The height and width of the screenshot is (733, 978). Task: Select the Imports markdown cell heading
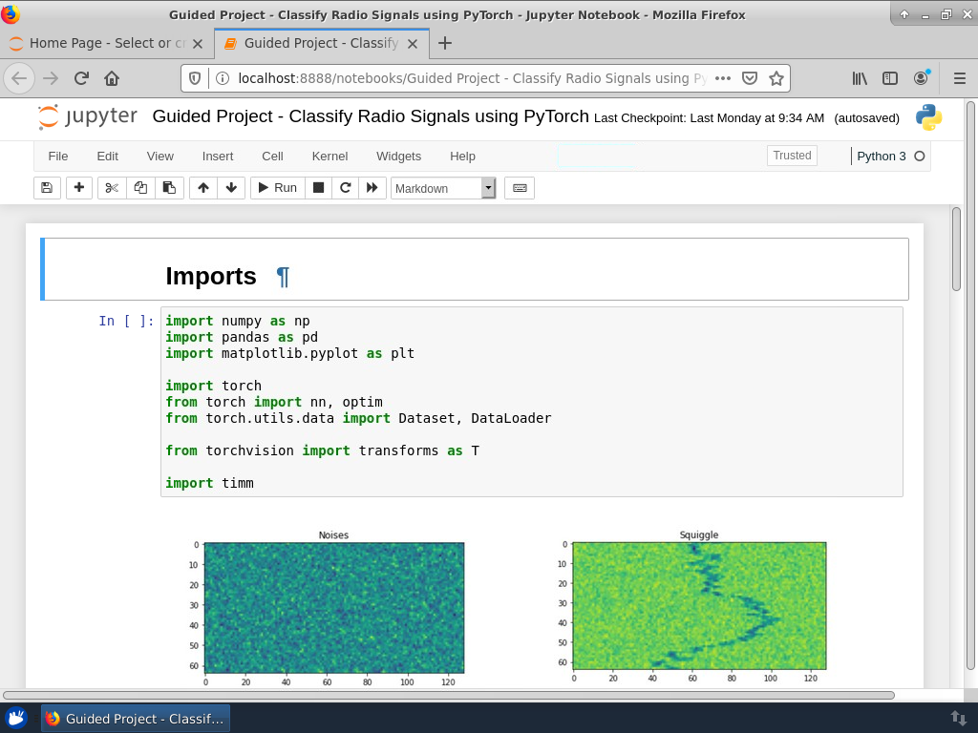coord(211,276)
